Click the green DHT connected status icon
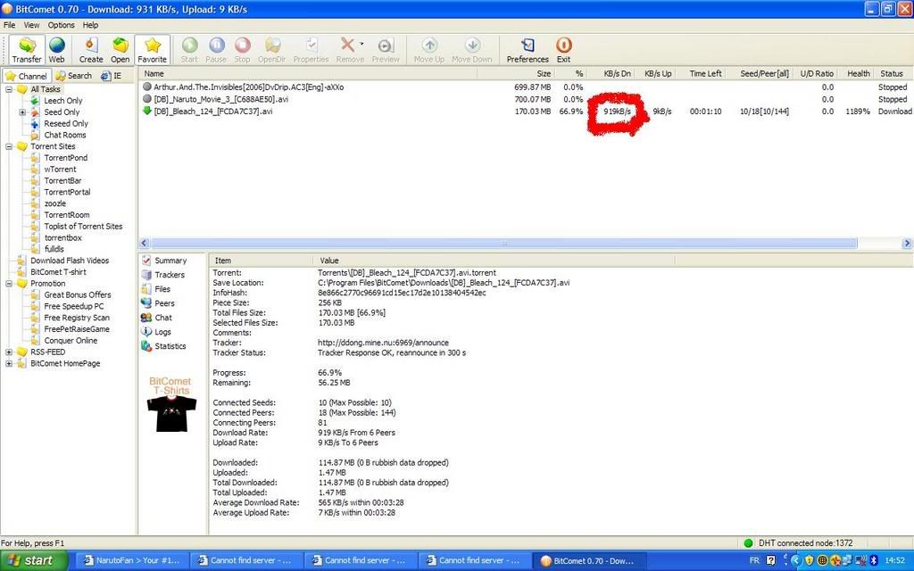This screenshot has width=914, height=571. 749,543
